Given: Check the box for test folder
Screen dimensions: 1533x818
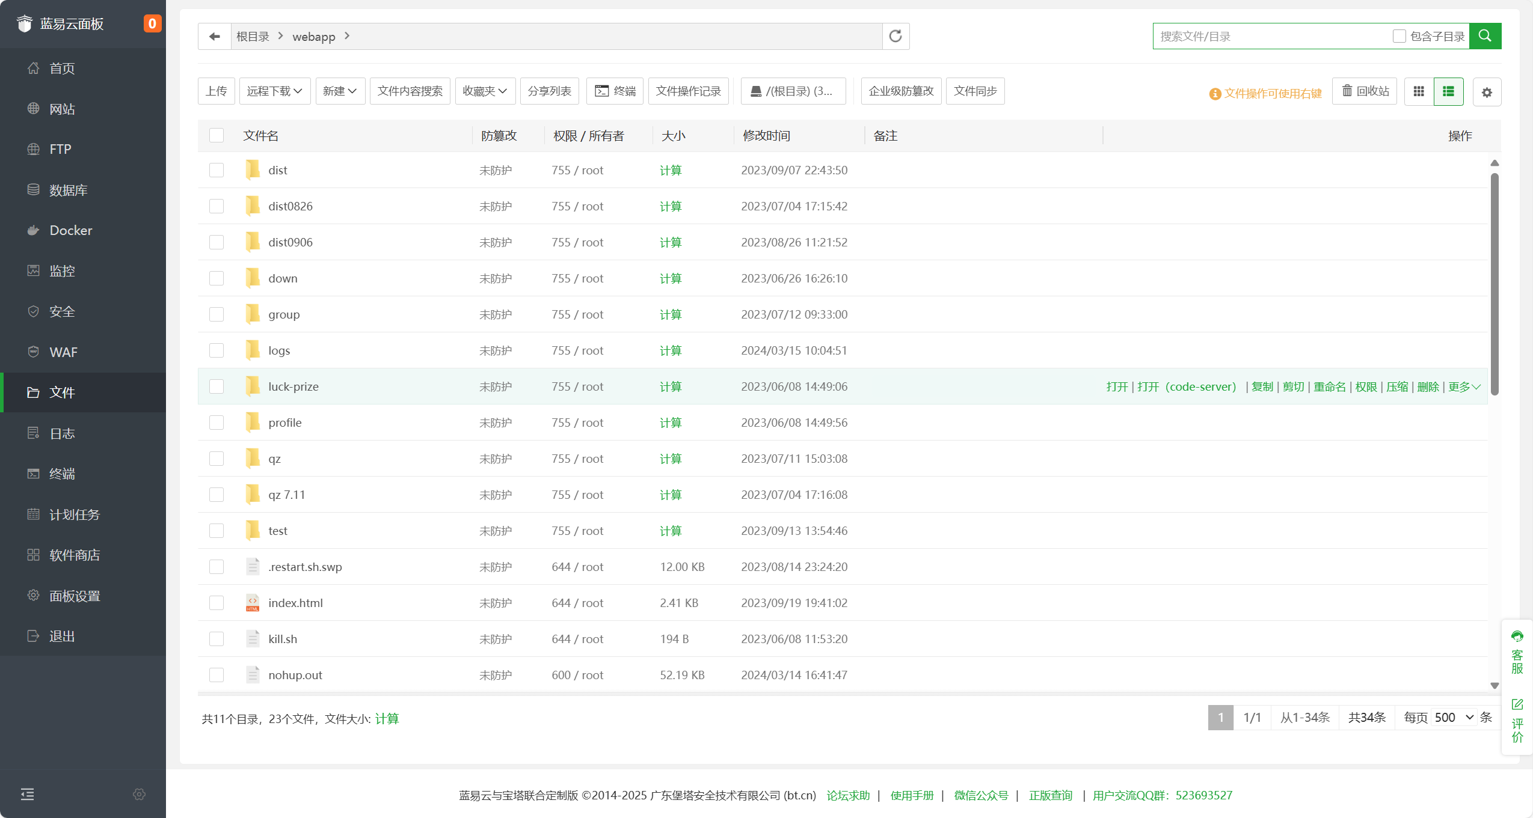Looking at the screenshot, I should tap(217, 531).
